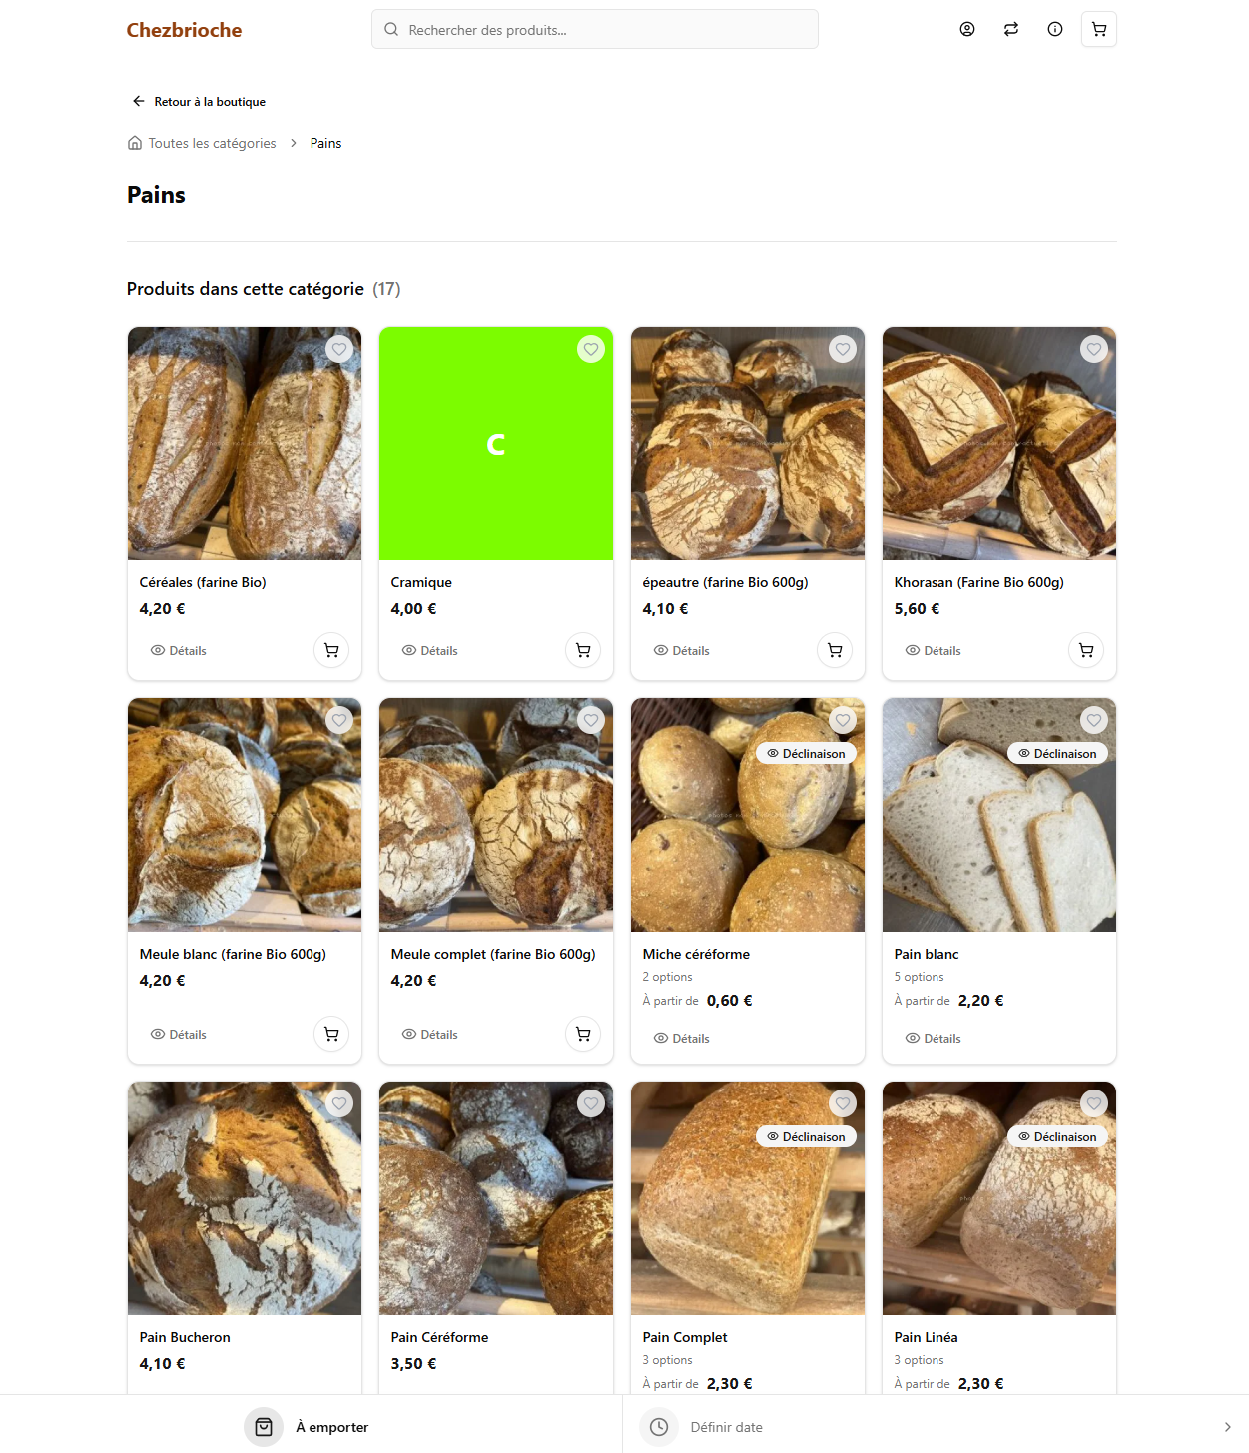Open the shopping cart in header
Image resolution: width=1249 pixels, height=1453 pixels.
(x=1099, y=29)
